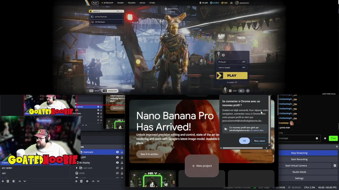The height and width of the screenshot is (190, 339).
Task: Open emoji picker in chat message box
Action: (317, 138)
